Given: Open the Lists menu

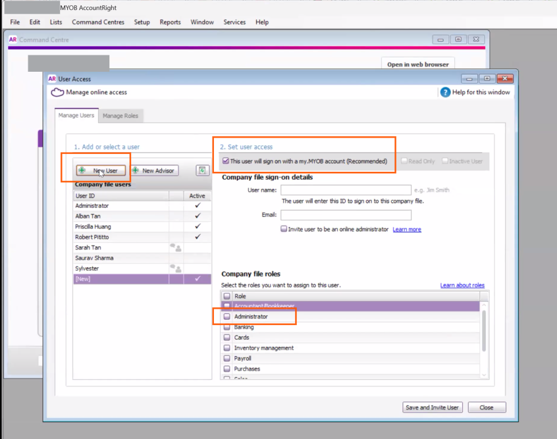Looking at the screenshot, I should (x=56, y=22).
